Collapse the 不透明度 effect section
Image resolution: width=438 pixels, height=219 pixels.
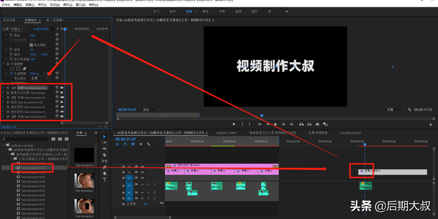4,64
